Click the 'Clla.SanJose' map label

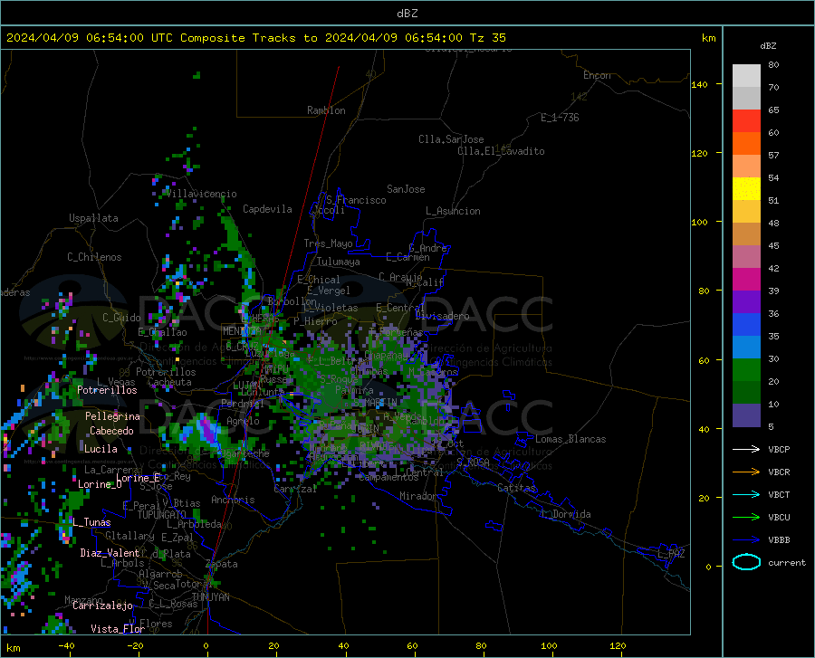point(451,139)
